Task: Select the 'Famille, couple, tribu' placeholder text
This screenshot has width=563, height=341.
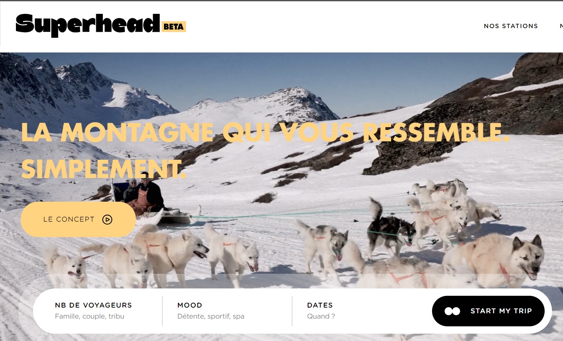Action: pos(90,317)
